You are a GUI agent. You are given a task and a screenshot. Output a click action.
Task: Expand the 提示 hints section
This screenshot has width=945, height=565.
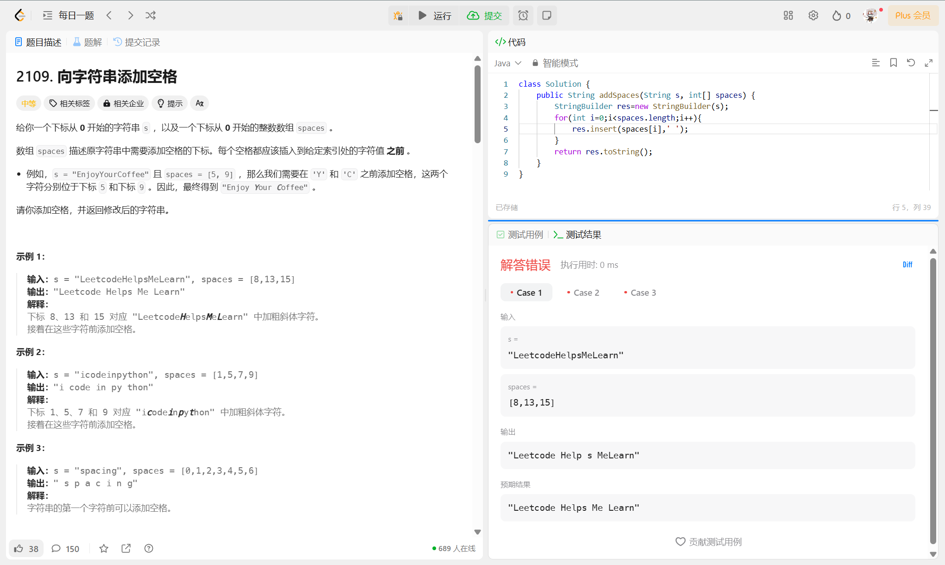click(x=170, y=103)
